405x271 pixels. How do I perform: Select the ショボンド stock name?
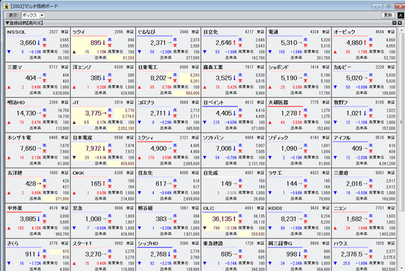coord(278,67)
